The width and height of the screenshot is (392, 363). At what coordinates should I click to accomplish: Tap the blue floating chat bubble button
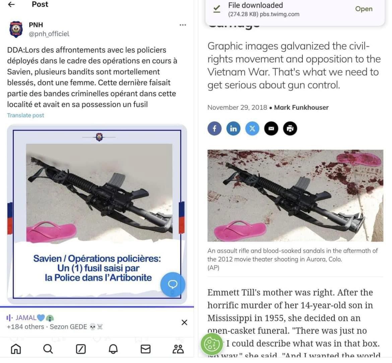click(173, 284)
